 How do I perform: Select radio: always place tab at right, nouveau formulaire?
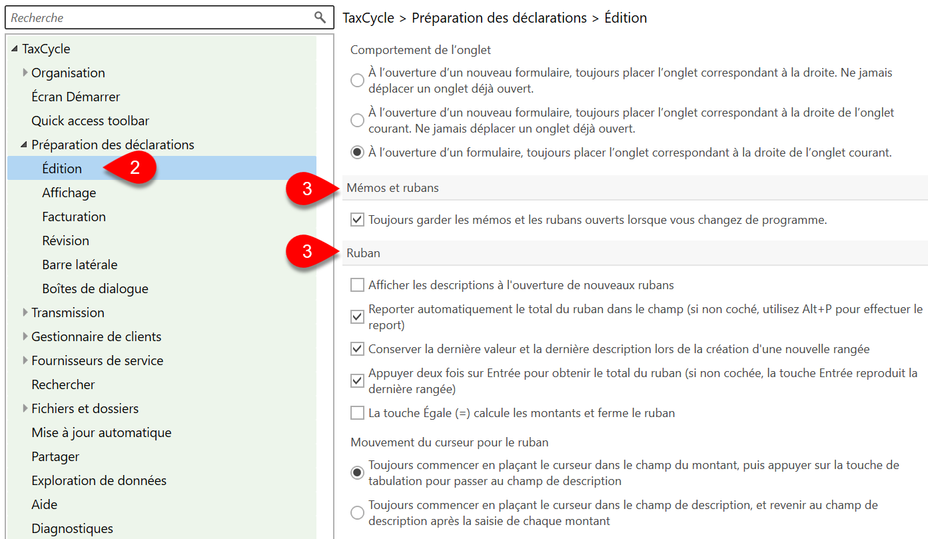pyautogui.click(x=357, y=81)
